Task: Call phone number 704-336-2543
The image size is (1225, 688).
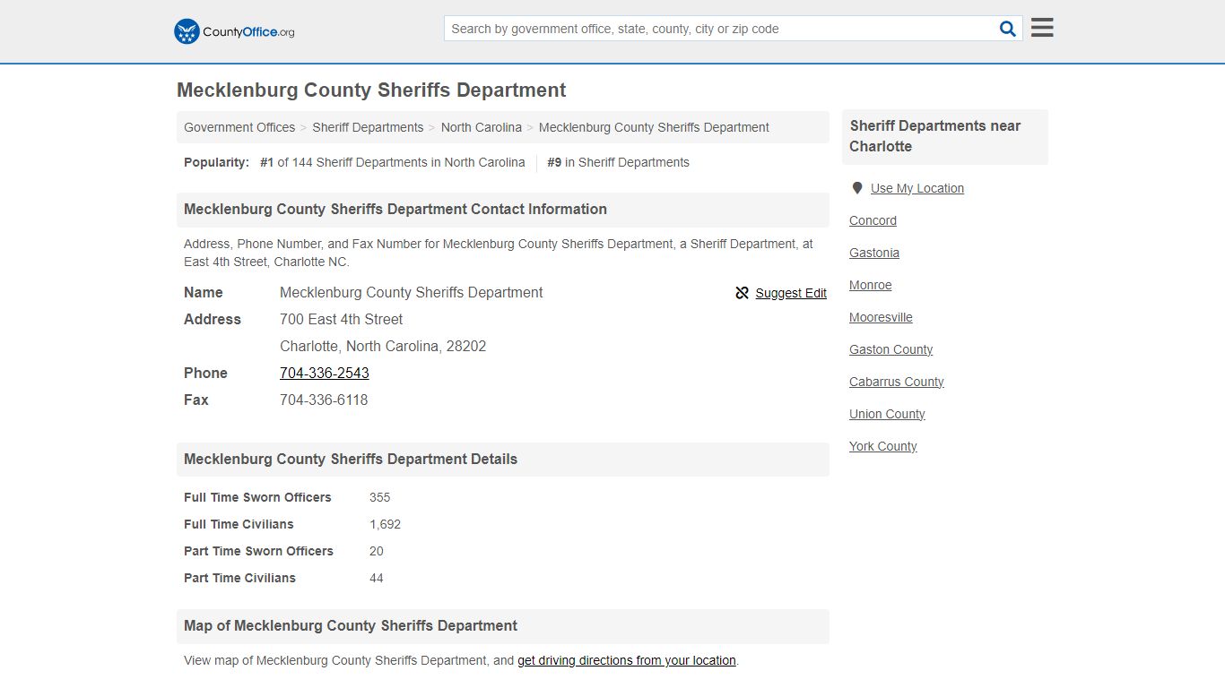Action: coord(325,373)
